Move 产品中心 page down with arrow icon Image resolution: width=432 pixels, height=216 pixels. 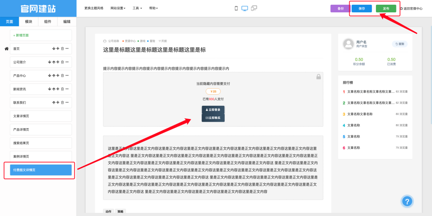click(x=50, y=75)
